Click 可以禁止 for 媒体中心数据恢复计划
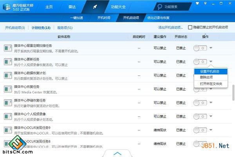 160,75
